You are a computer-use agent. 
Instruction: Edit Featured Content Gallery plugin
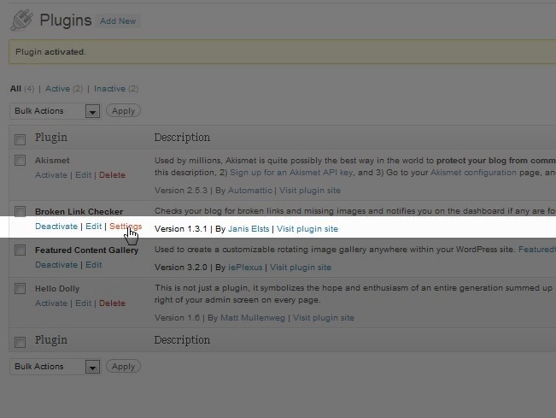[94, 265]
